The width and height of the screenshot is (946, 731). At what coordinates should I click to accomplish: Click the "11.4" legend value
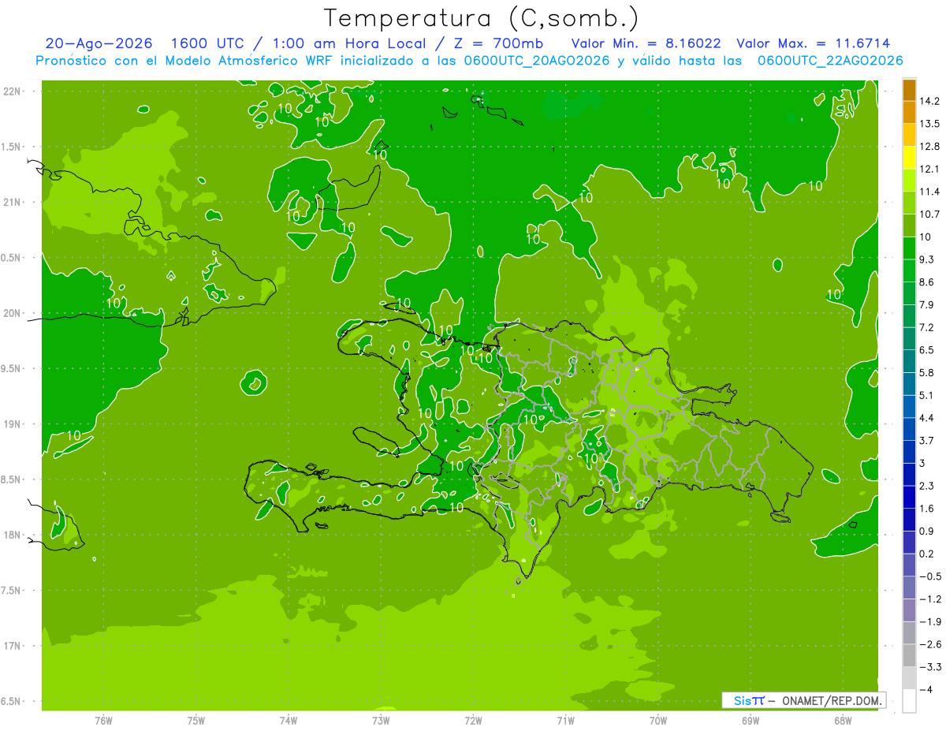point(929,192)
